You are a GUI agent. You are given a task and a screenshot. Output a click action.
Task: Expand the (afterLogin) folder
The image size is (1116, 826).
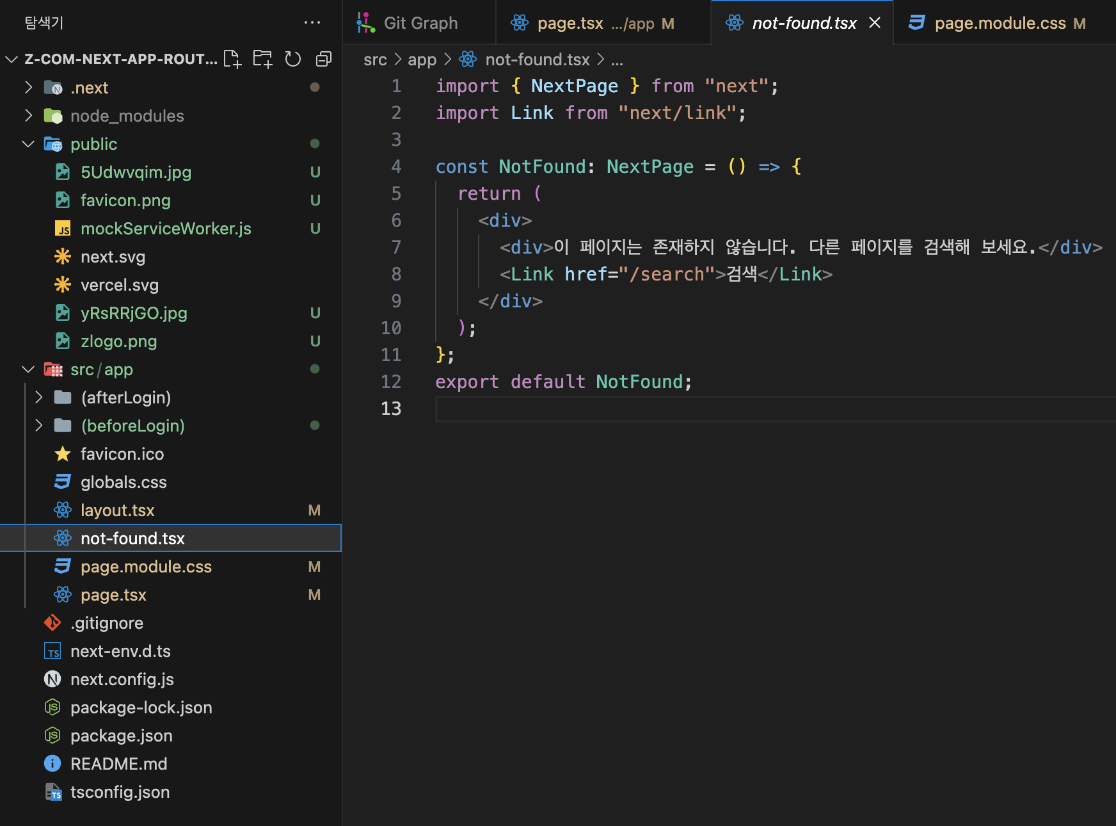(x=39, y=398)
